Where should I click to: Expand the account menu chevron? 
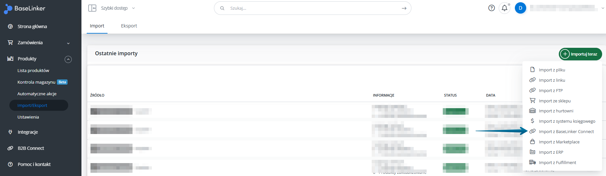click(603, 8)
